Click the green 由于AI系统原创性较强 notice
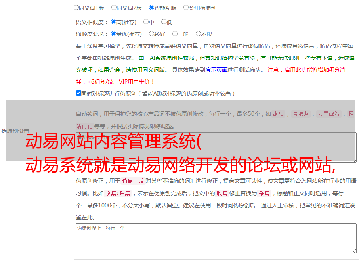This screenshot has height=261, width=361. click(x=215, y=64)
